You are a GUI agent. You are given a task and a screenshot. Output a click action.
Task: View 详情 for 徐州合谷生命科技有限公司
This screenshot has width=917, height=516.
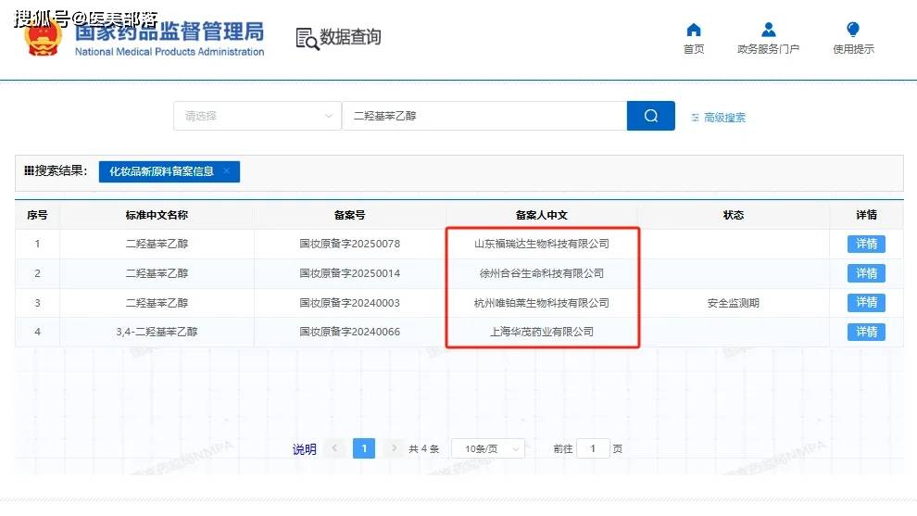click(866, 273)
